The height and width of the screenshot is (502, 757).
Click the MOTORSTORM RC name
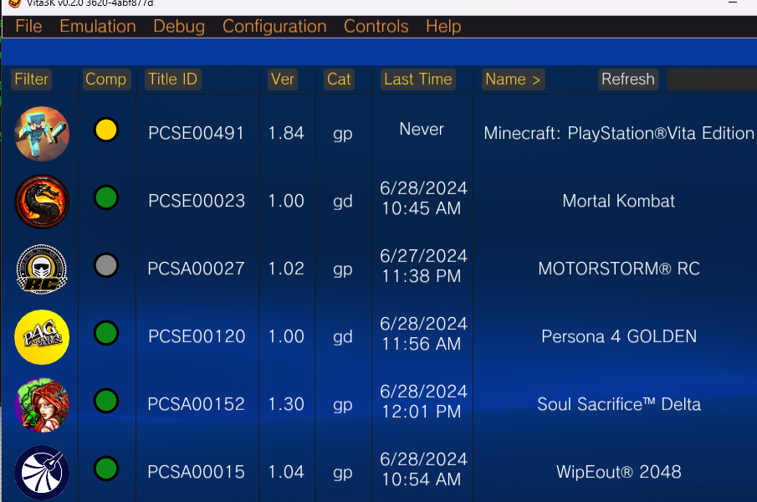click(619, 269)
